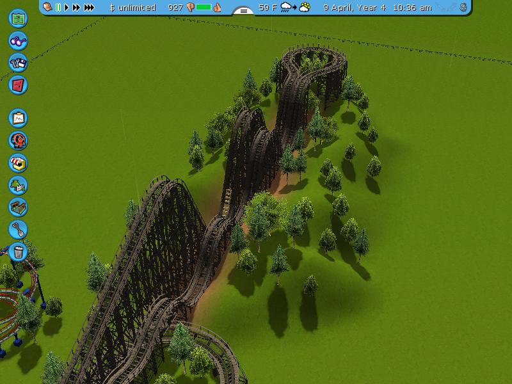Select the trash can delete tool
Screen dimensions: 512x384
[x=18, y=252]
